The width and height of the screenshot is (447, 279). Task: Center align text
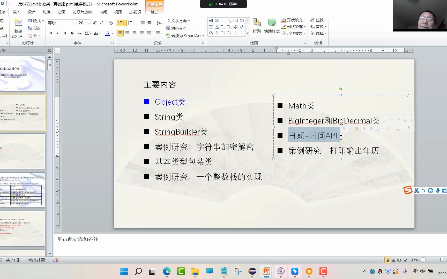127,33
